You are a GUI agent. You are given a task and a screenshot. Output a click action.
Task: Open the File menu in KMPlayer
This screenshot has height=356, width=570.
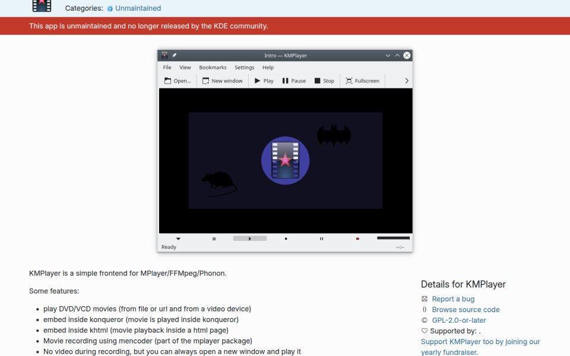167,67
